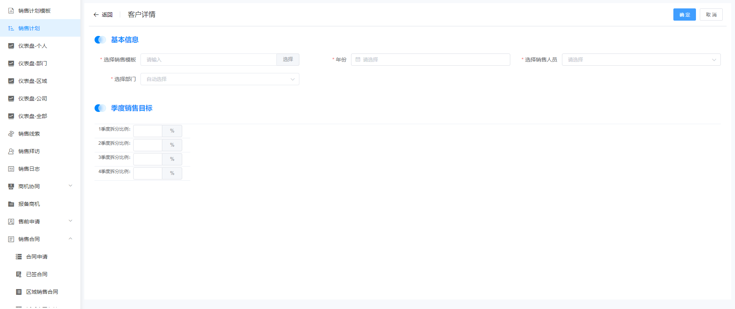Open 仪表盘-公司 menu item

point(33,99)
